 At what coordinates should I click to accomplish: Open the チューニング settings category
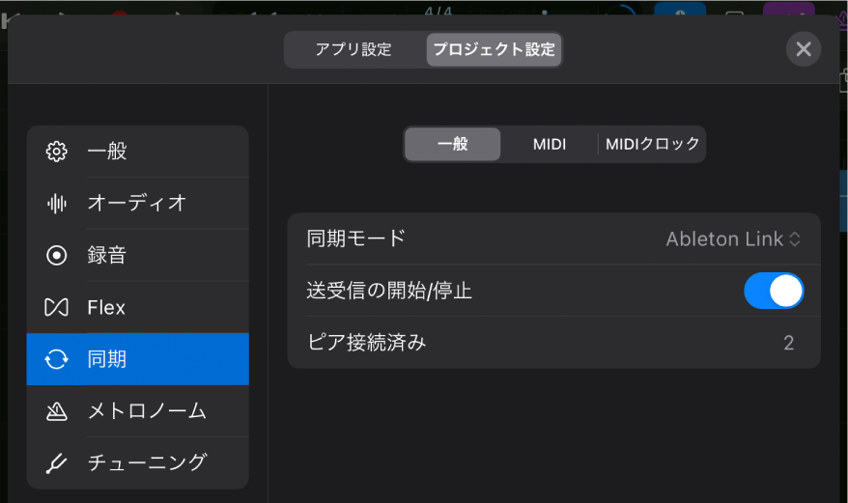[137, 463]
